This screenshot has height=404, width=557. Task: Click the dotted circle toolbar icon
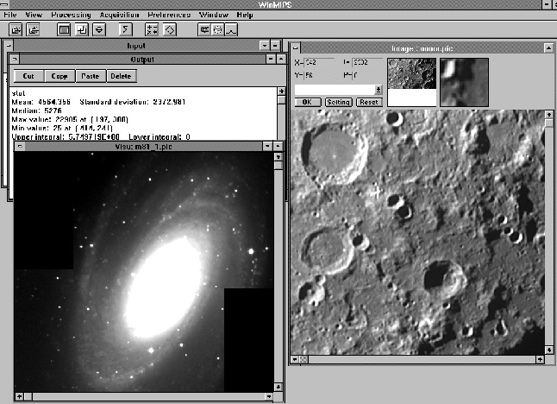(x=217, y=29)
